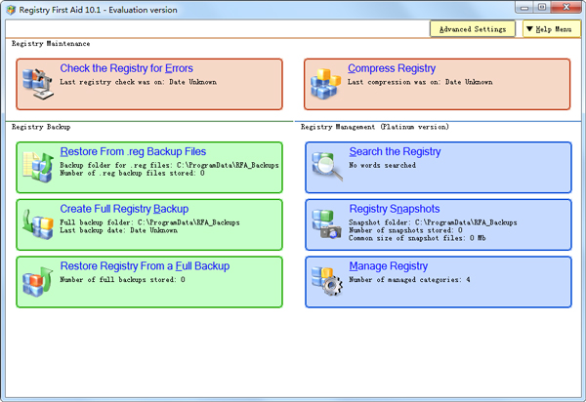The height and width of the screenshot is (402, 586).
Task: Click text 'Backup folder for .reg files' path
Action: (x=169, y=165)
